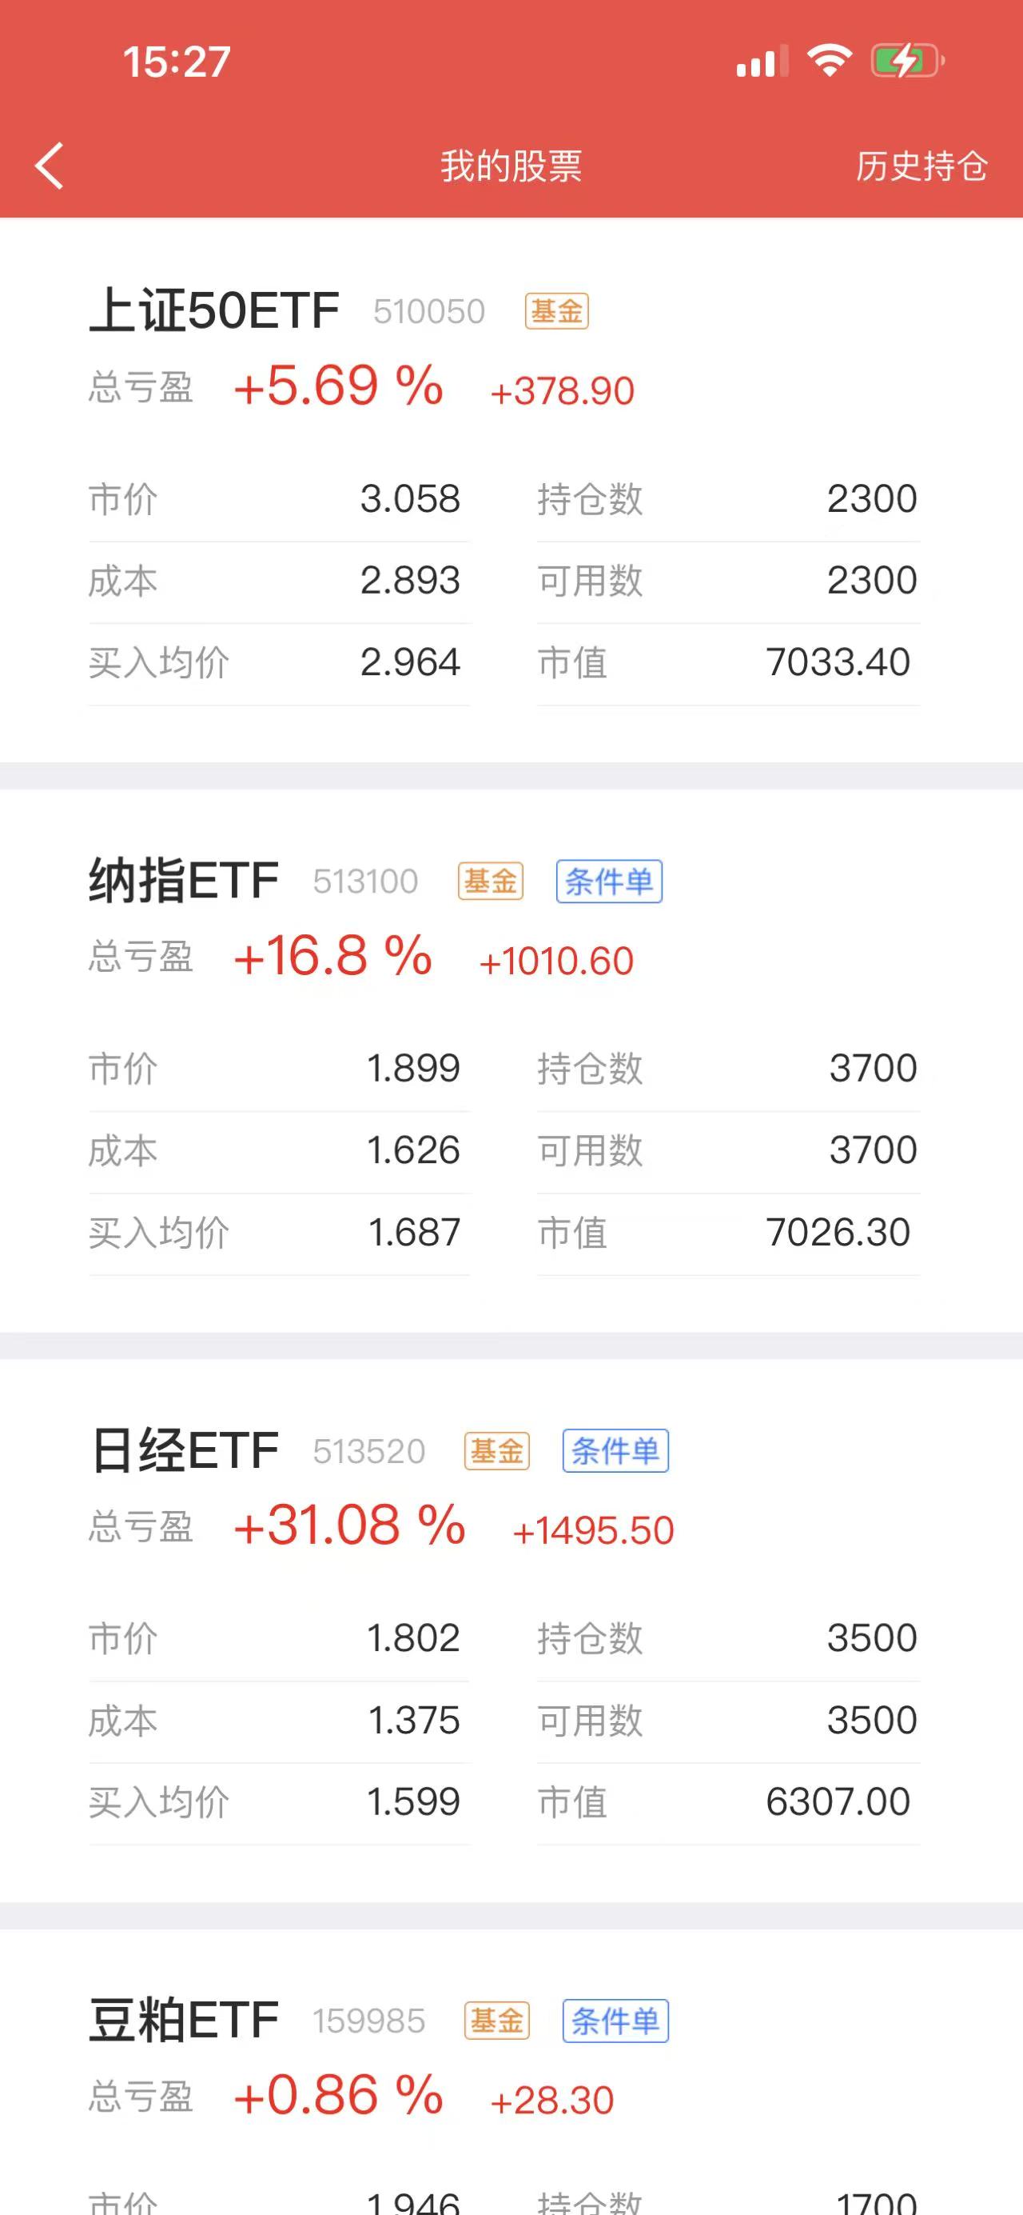Open the 上证50ETF stock title
This screenshot has width=1023, height=2215.
click(x=214, y=310)
